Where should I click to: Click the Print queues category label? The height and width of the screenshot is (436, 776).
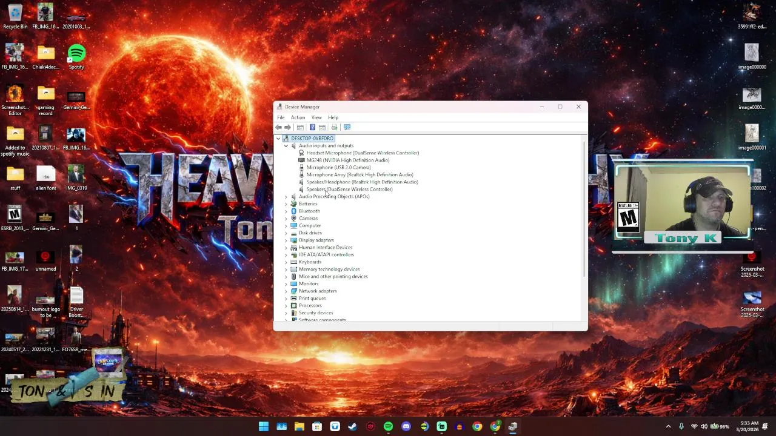pyautogui.click(x=312, y=299)
